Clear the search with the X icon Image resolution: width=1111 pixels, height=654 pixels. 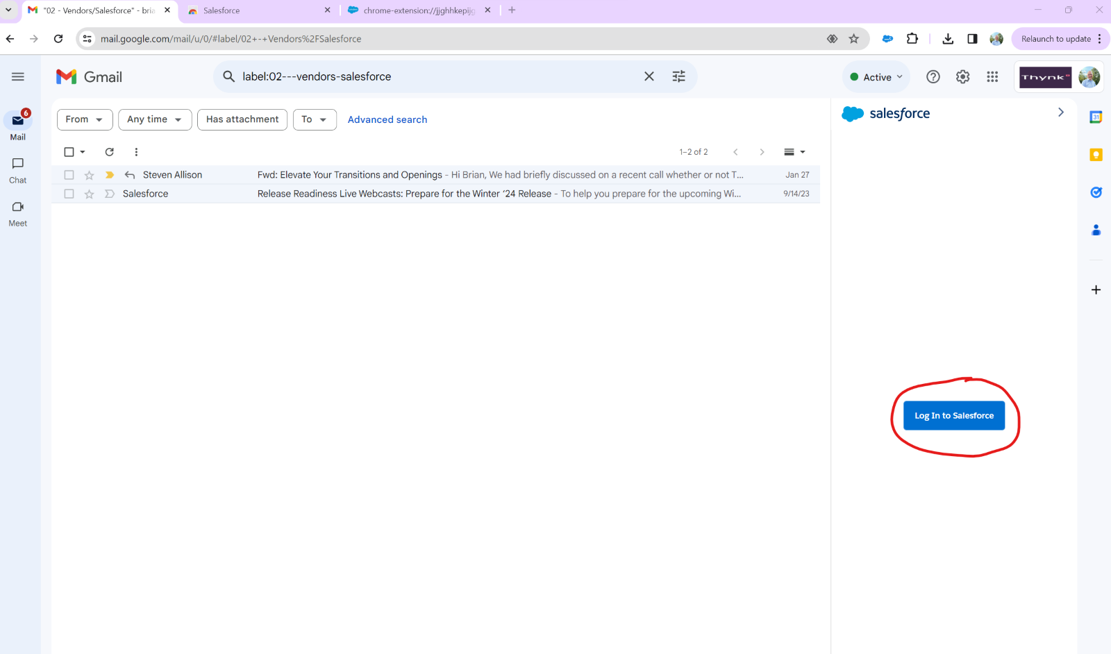[x=649, y=76]
